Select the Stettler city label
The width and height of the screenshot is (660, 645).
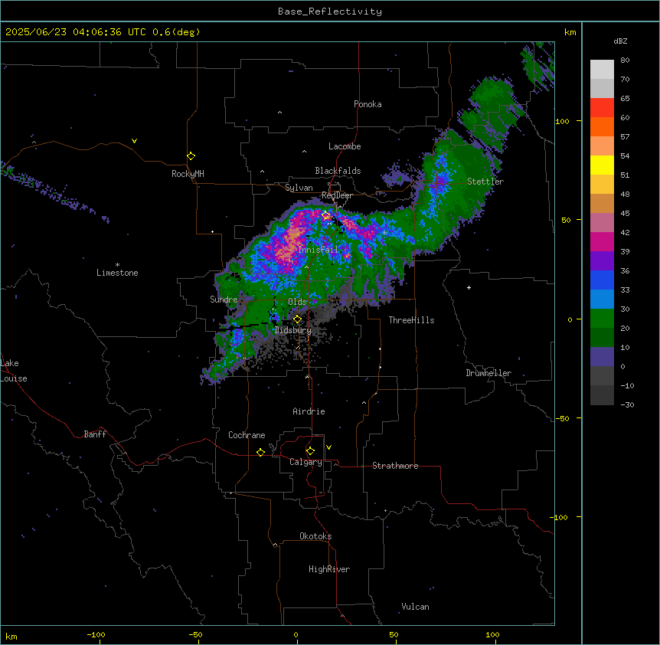click(x=485, y=182)
